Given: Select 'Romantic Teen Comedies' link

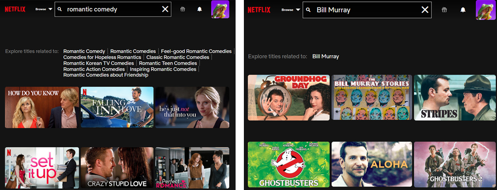Looking at the screenshot, I should click(168, 63).
